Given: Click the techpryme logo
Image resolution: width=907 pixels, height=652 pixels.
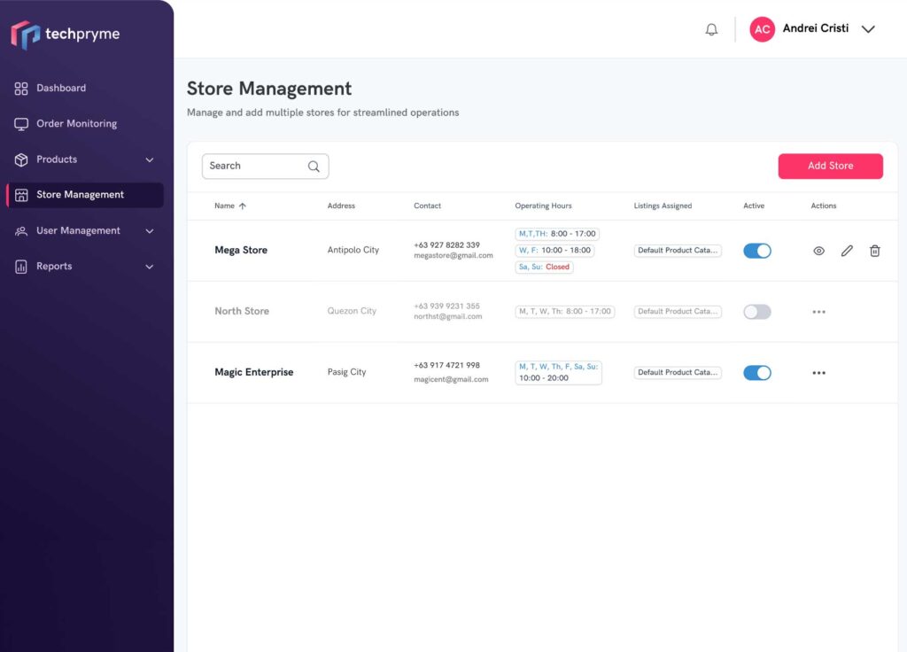Looking at the screenshot, I should click(66, 35).
